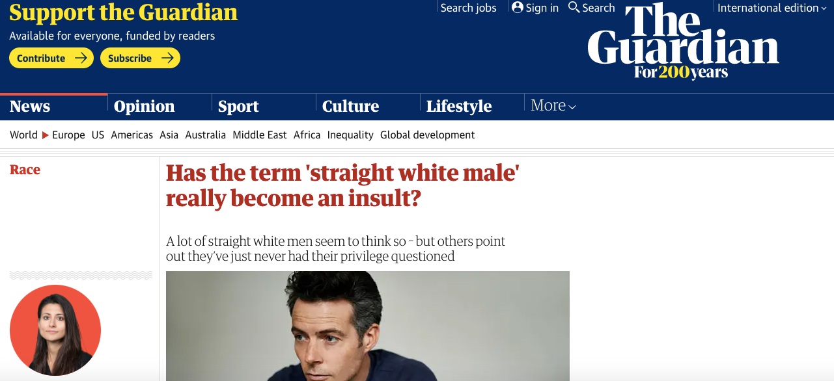Screen dimensions: 834x381
Task: Click the Sign in profile icon
Action: [518, 7]
